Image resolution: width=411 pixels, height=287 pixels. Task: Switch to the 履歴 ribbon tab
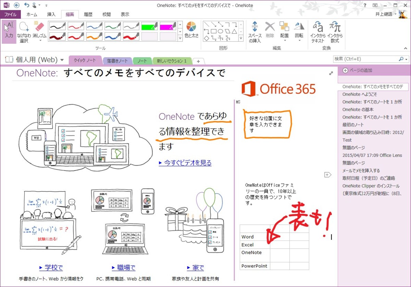click(x=88, y=14)
